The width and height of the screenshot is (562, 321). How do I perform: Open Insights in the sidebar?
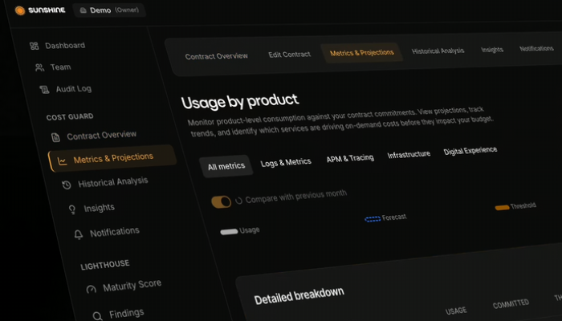coord(99,208)
